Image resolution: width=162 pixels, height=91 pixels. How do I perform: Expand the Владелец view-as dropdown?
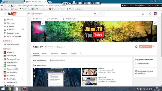[x=61, y=47]
